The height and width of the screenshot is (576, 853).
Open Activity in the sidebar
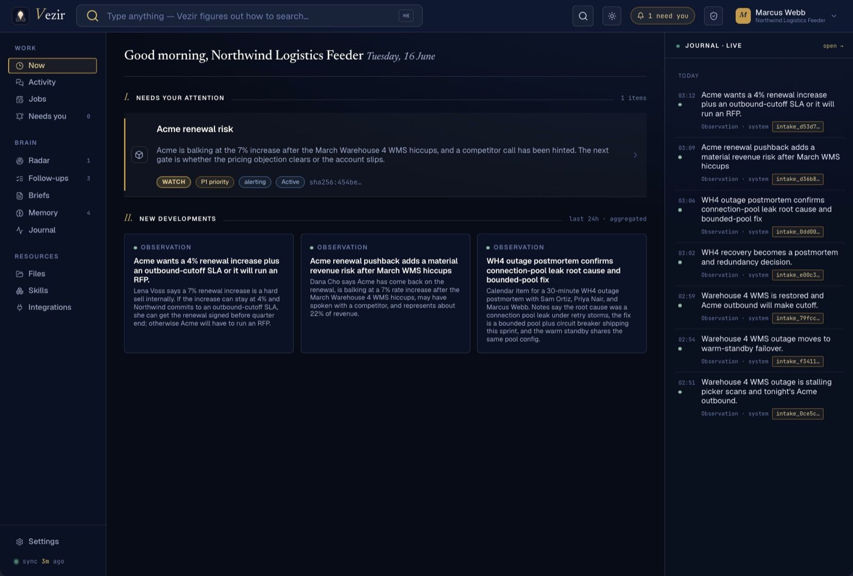(x=52, y=82)
